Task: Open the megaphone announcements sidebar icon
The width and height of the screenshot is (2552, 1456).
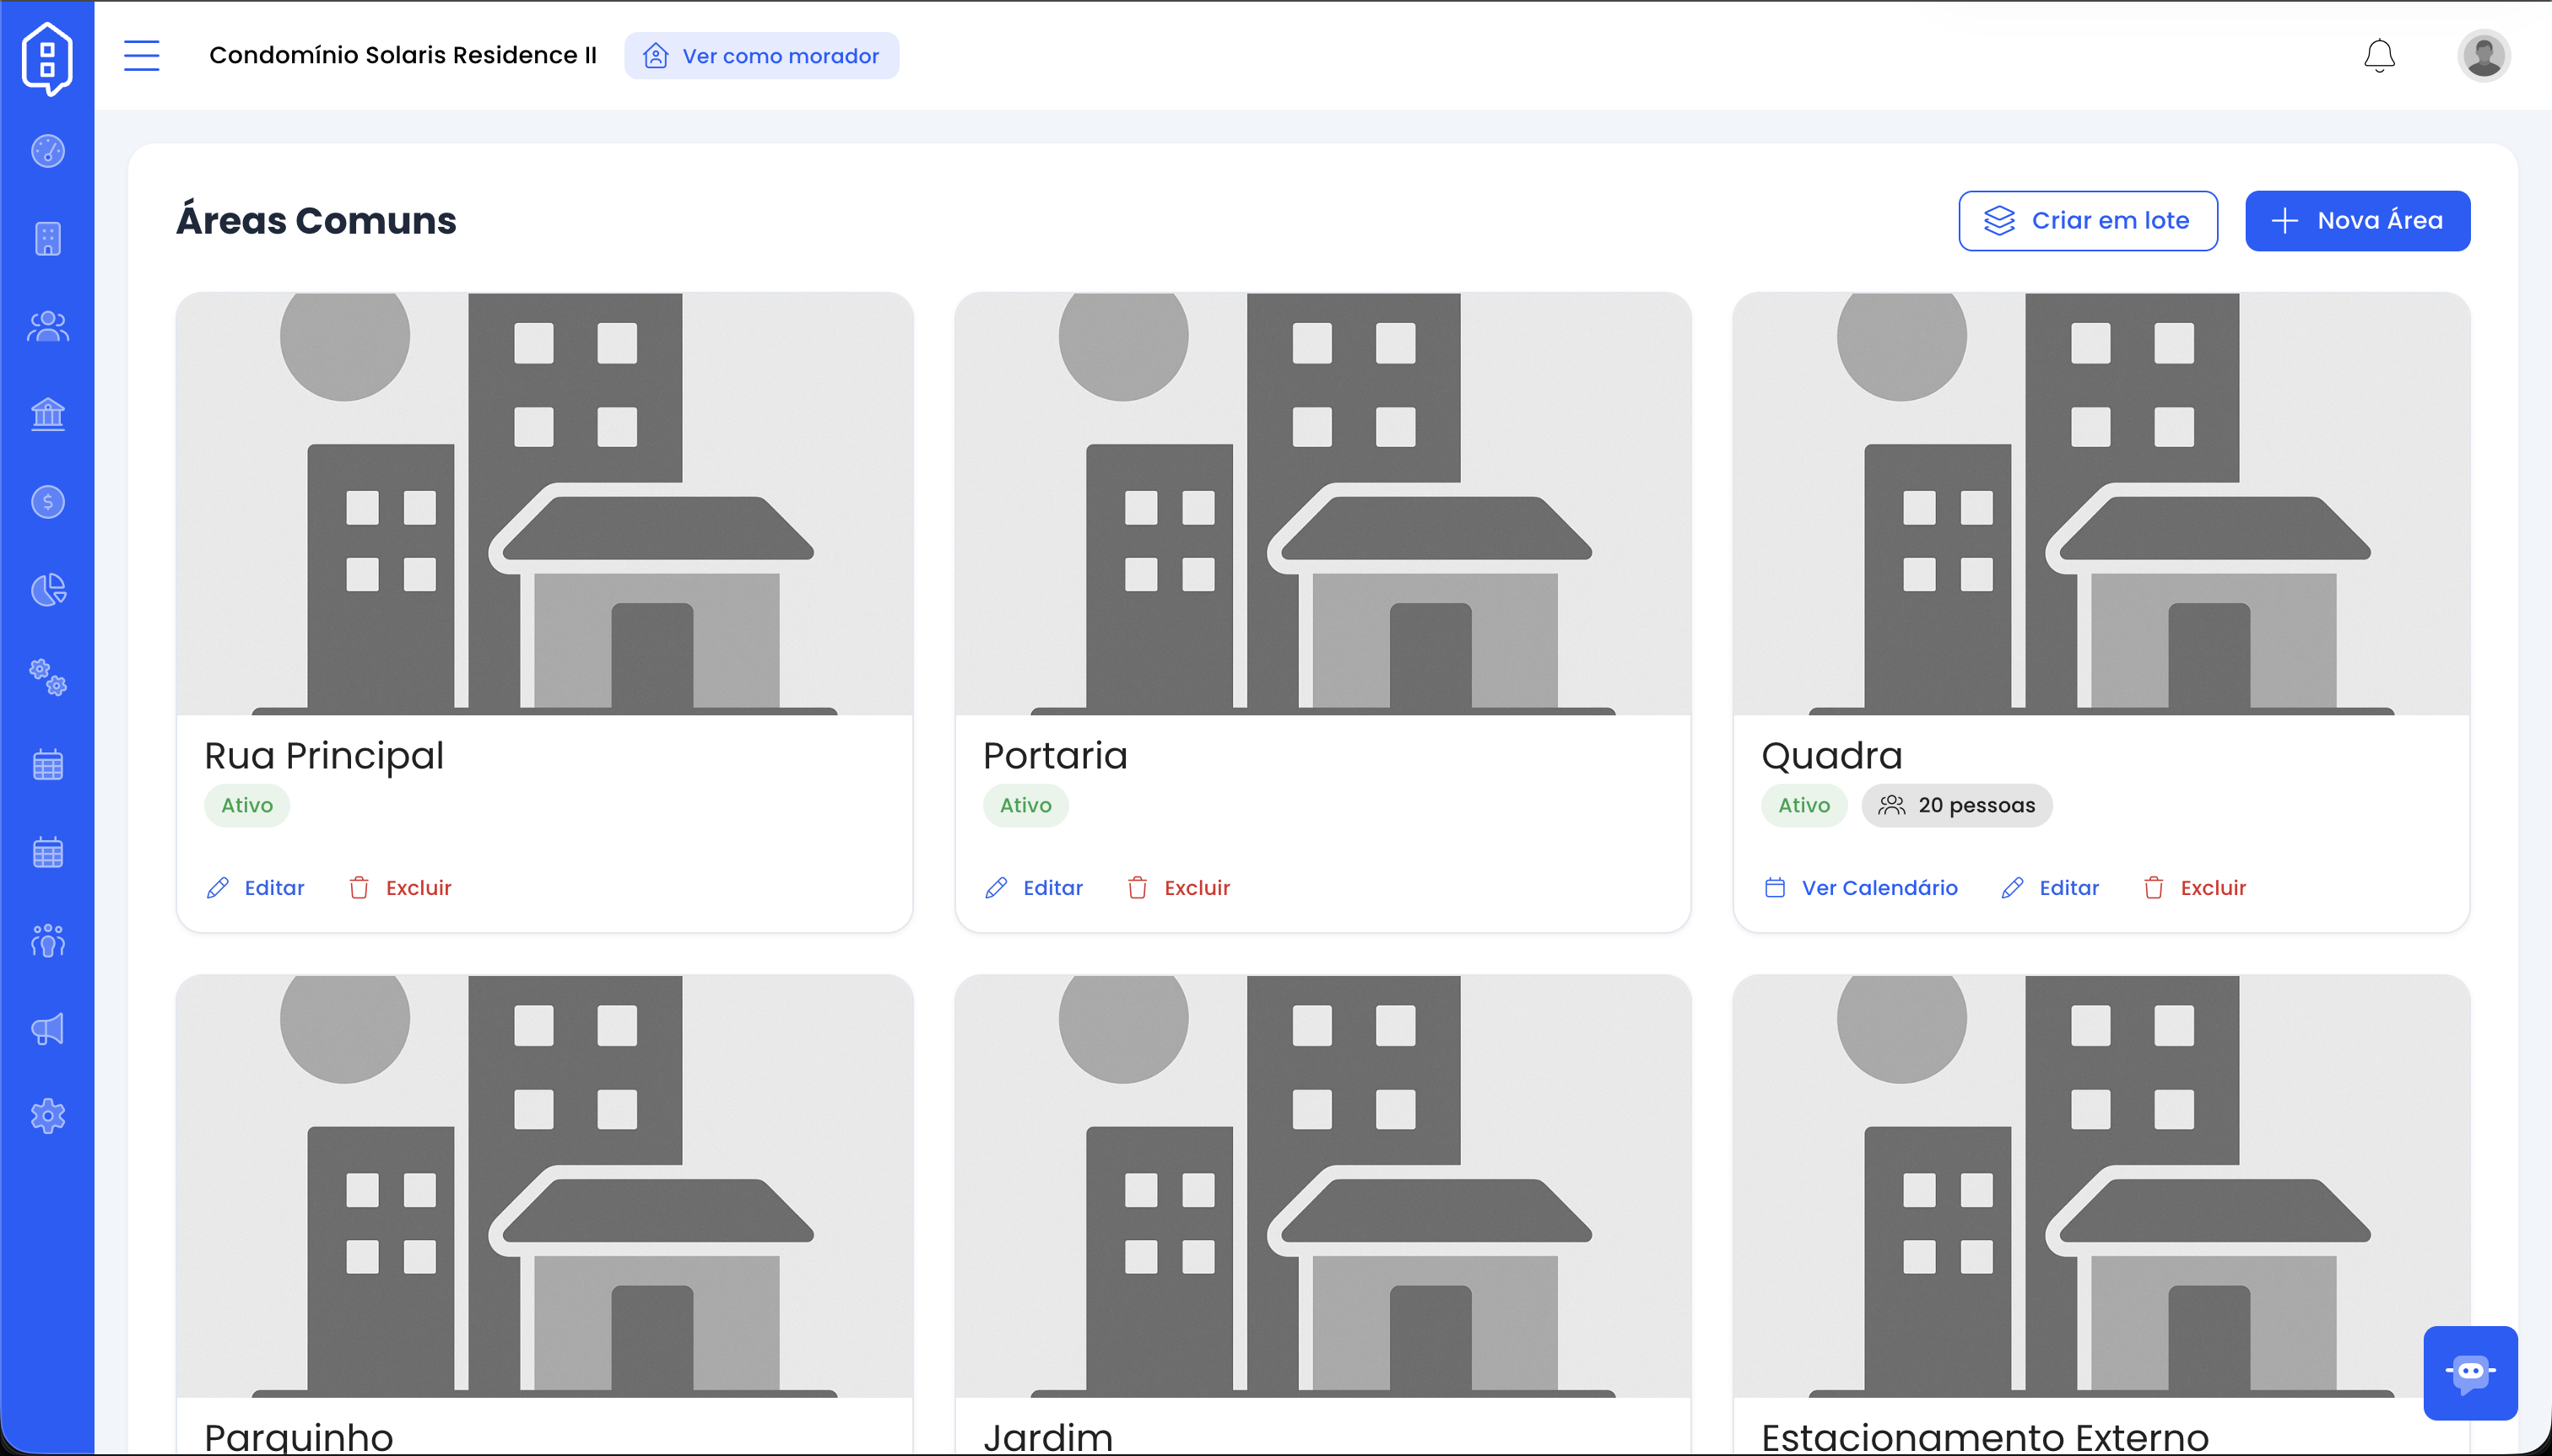Action: point(48,1029)
